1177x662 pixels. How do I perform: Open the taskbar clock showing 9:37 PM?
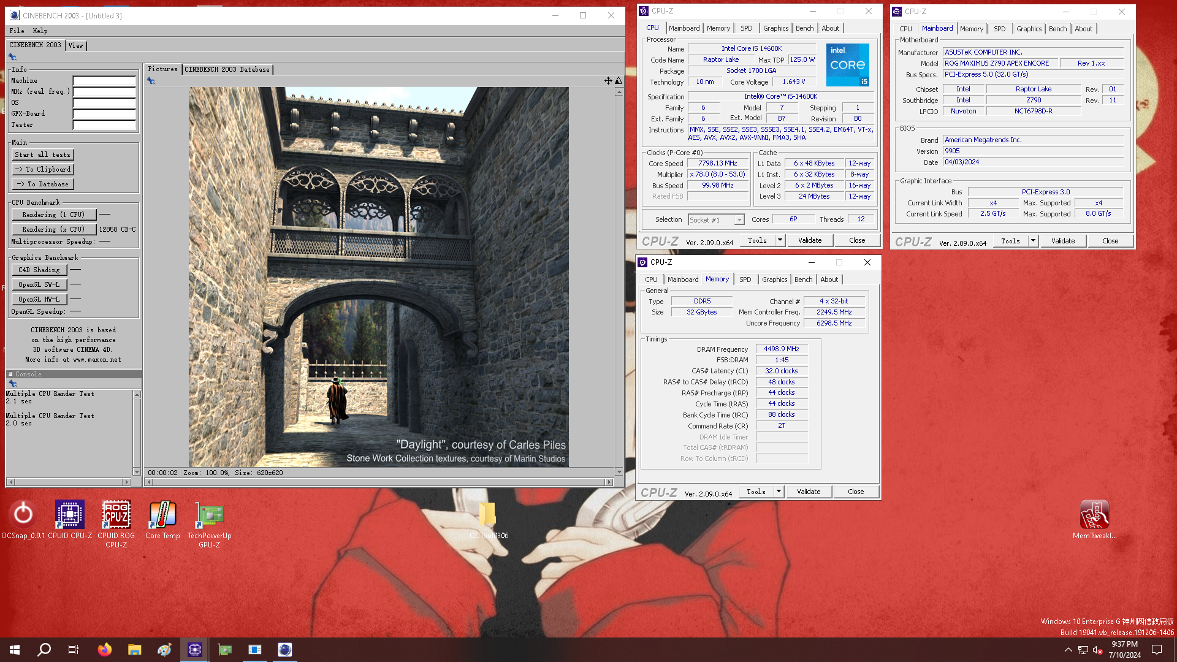click(x=1124, y=650)
